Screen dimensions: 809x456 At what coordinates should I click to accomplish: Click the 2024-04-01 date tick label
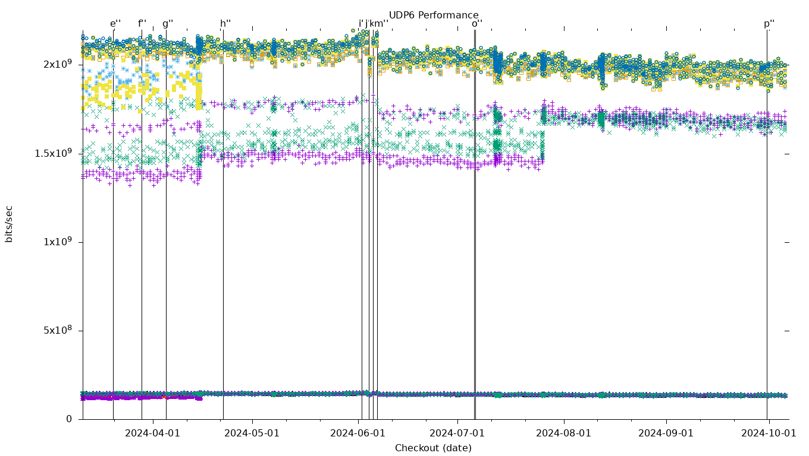click(152, 433)
